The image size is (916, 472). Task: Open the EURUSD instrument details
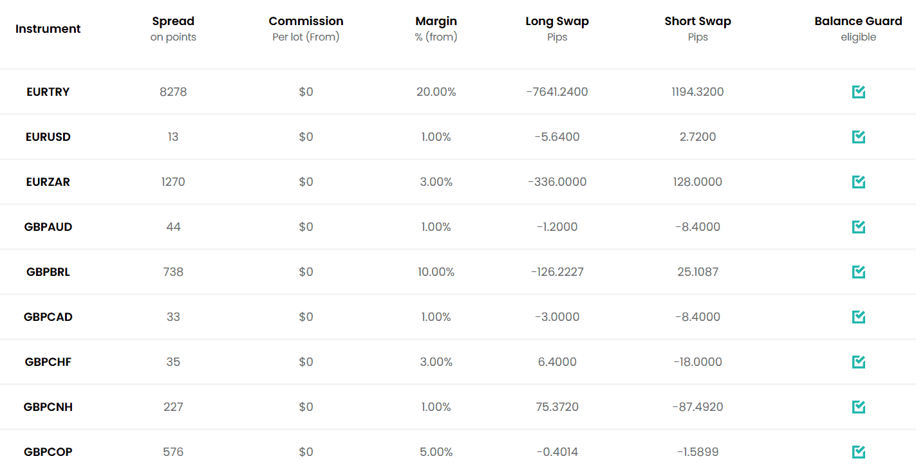(48, 136)
